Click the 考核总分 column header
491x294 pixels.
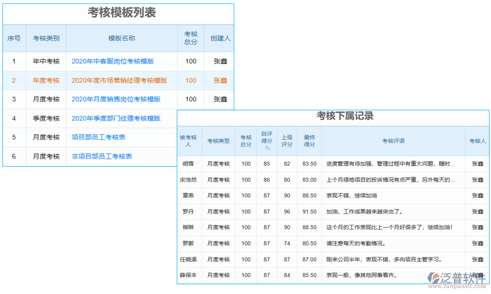click(x=190, y=38)
